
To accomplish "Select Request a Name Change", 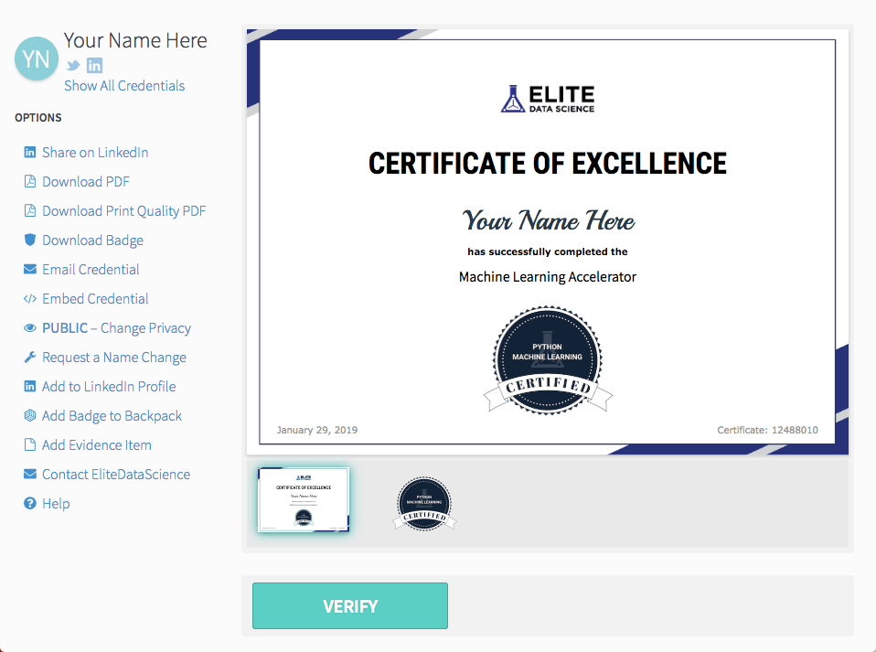I will pos(114,358).
